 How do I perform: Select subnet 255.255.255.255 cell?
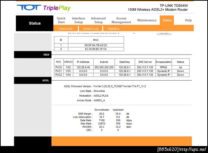pos(104,67)
